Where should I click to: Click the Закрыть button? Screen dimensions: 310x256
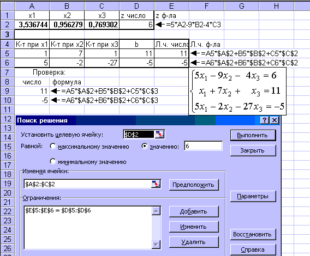[x=253, y=150]
